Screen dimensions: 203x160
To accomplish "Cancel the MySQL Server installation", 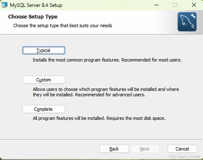I will click(182, 149).
